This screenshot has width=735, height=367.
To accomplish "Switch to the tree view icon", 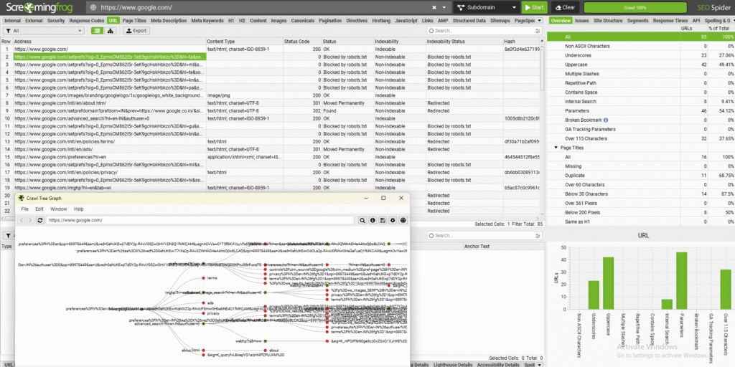I will tap(111, 31).
